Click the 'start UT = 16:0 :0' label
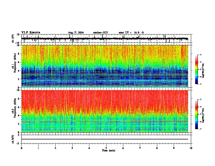 pyautogui.click(x=131, y=33)
